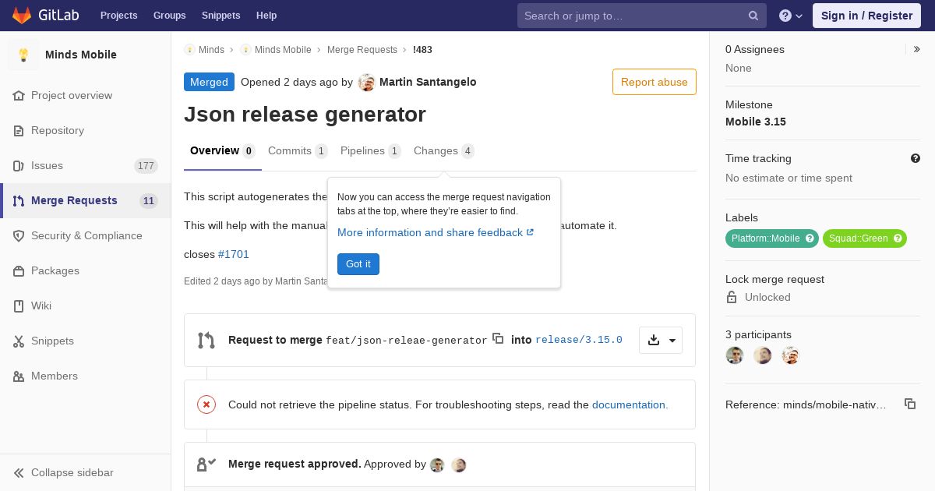Click the feat/json-releae-generator branch name

pyautogui.click(x=407, y=340)
